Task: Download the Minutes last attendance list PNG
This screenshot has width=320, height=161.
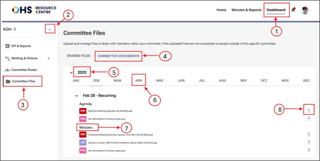Action: tap(309, 150)
